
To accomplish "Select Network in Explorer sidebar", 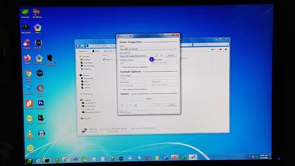I will [86, 119].
